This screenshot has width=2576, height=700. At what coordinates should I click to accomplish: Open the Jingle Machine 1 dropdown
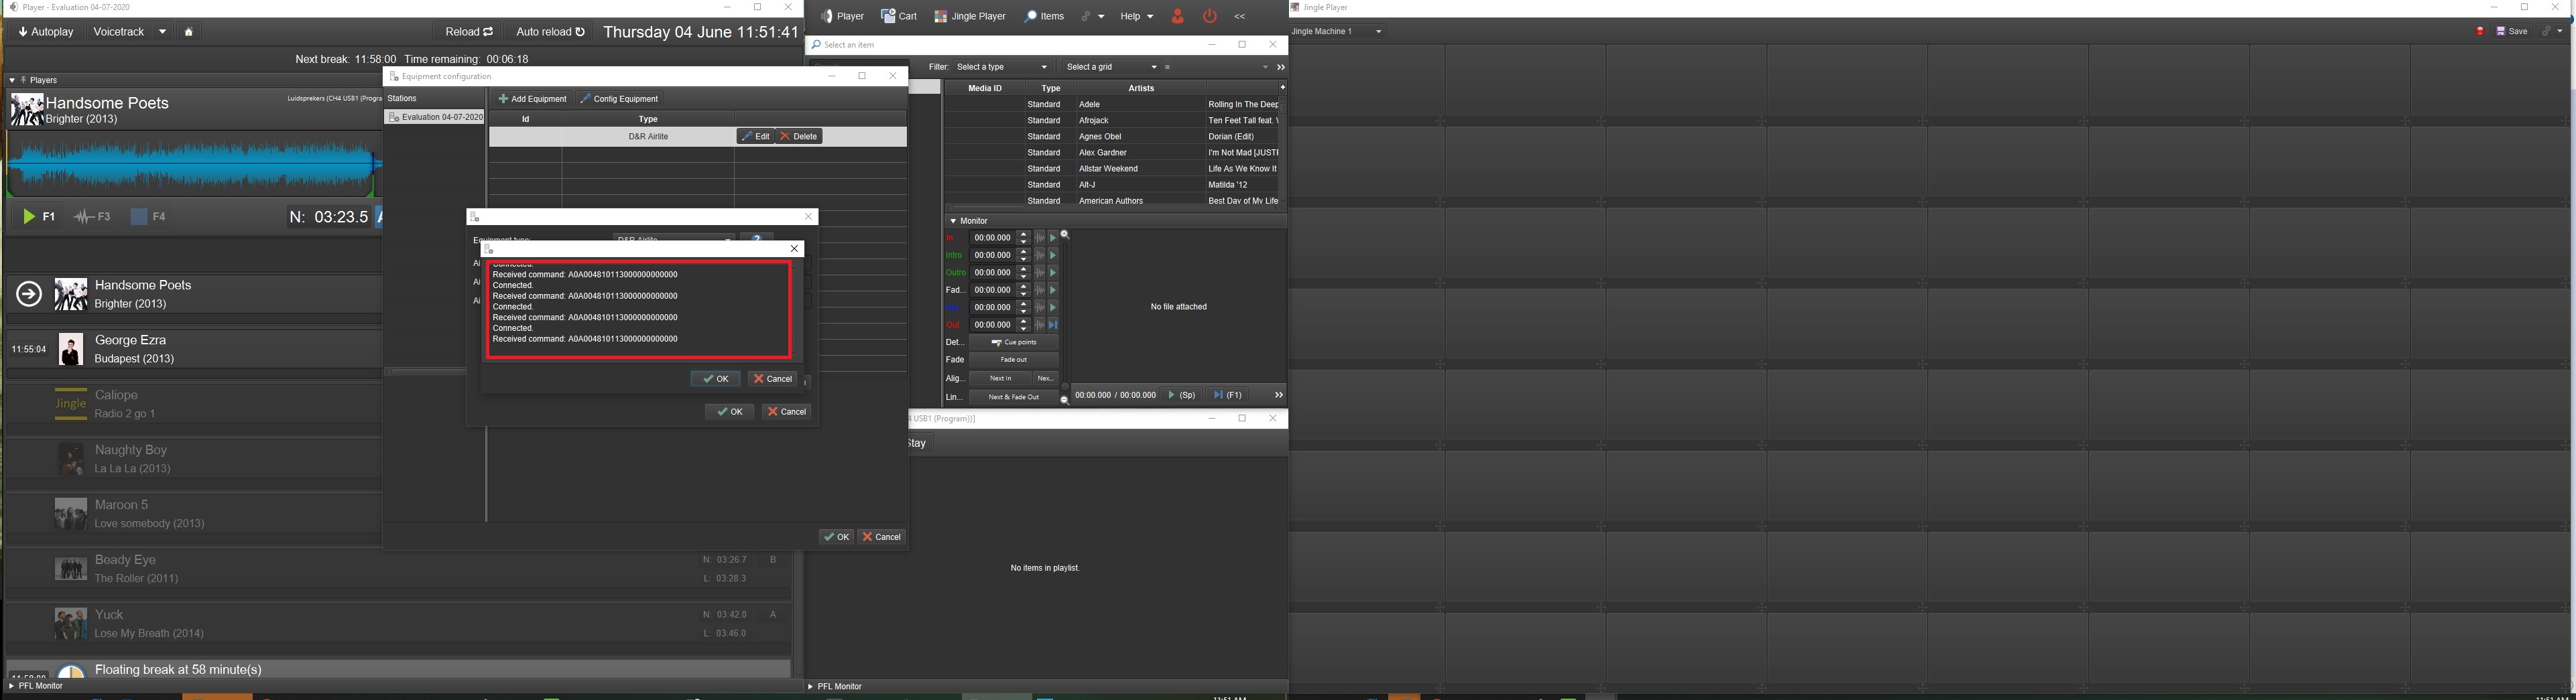pyautogui.click(x=1337, y=32)
